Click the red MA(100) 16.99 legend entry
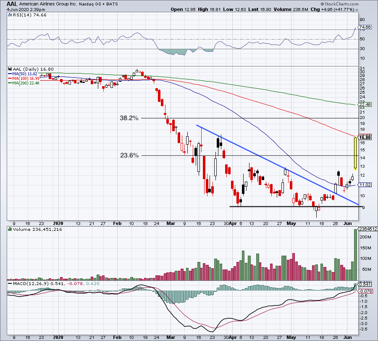This screenshot has width=378, height=341. [x=24, y=79]
